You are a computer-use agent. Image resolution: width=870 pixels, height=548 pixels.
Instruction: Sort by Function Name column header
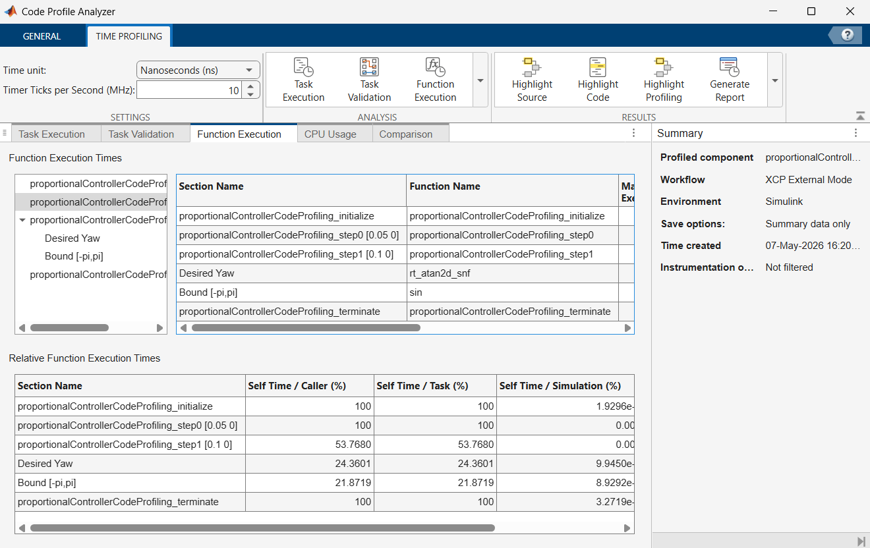click(512, 190)
